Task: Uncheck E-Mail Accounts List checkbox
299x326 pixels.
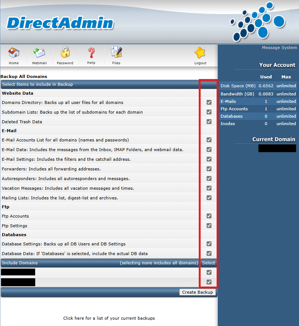Action: pos(209,140)
